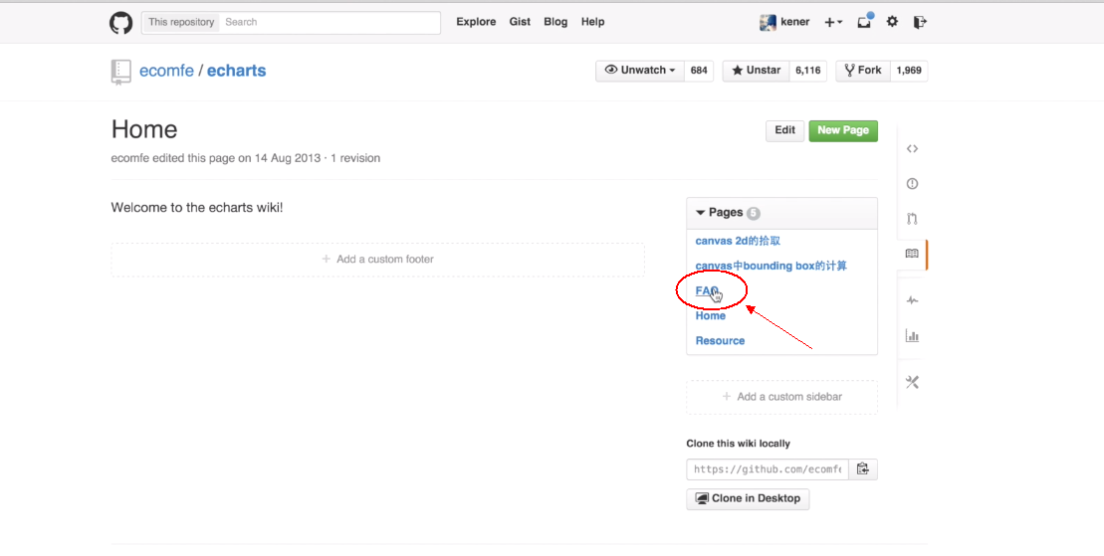1104x556 pixels.
Task: Open the Wiki book icon in sidebar
Action: click(x=912, y=254)
